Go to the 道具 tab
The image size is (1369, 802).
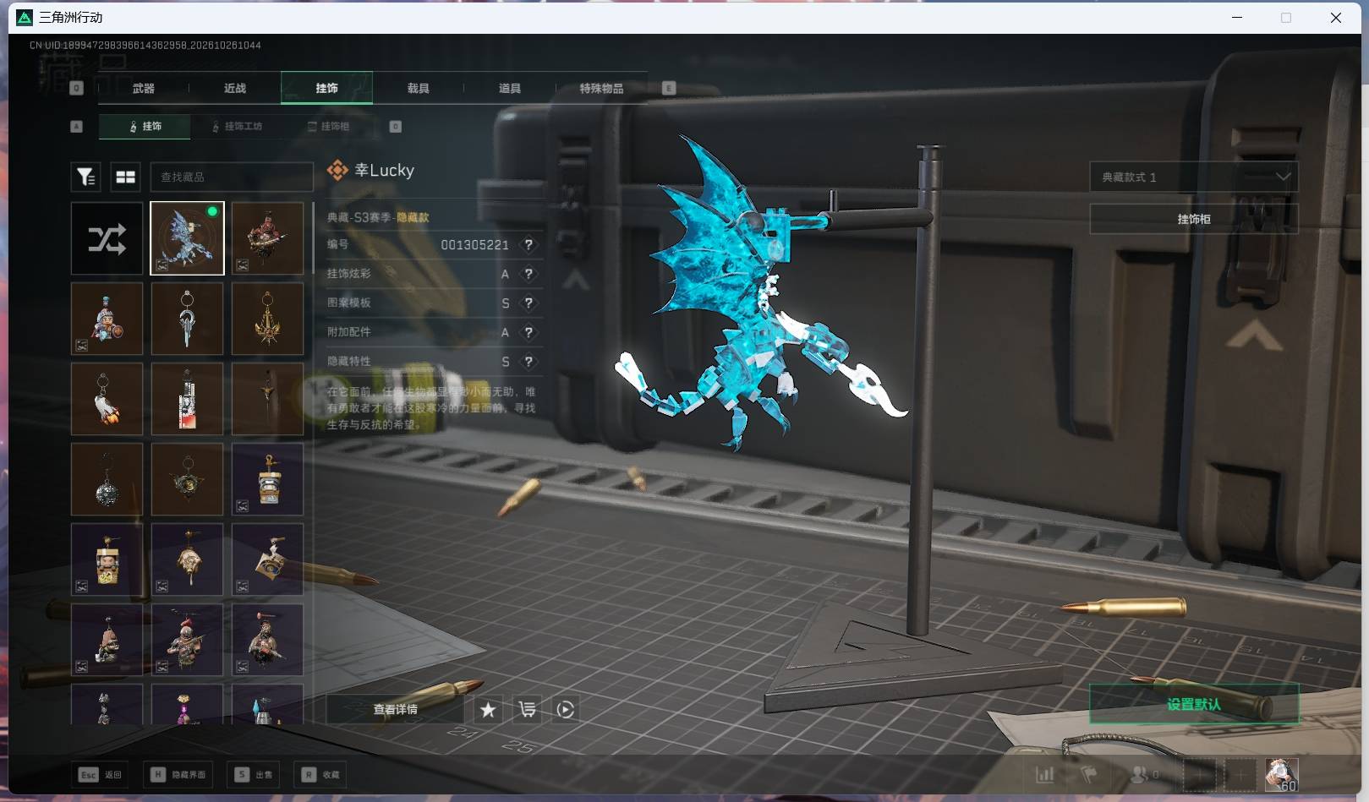(x=509, y=88)
